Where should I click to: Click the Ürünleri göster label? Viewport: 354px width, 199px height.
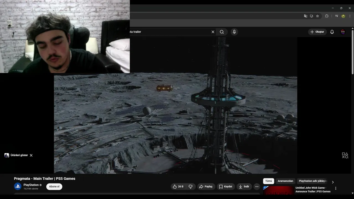pos(19,155)
